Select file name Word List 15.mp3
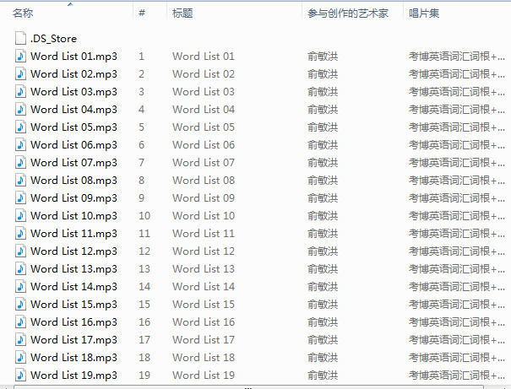The image size is (511, 389). coord(73,305)
